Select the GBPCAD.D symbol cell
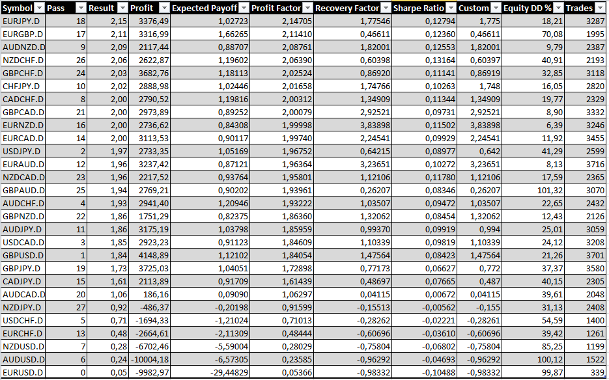Viewport: 609px width, 380px height. point(23,112)
